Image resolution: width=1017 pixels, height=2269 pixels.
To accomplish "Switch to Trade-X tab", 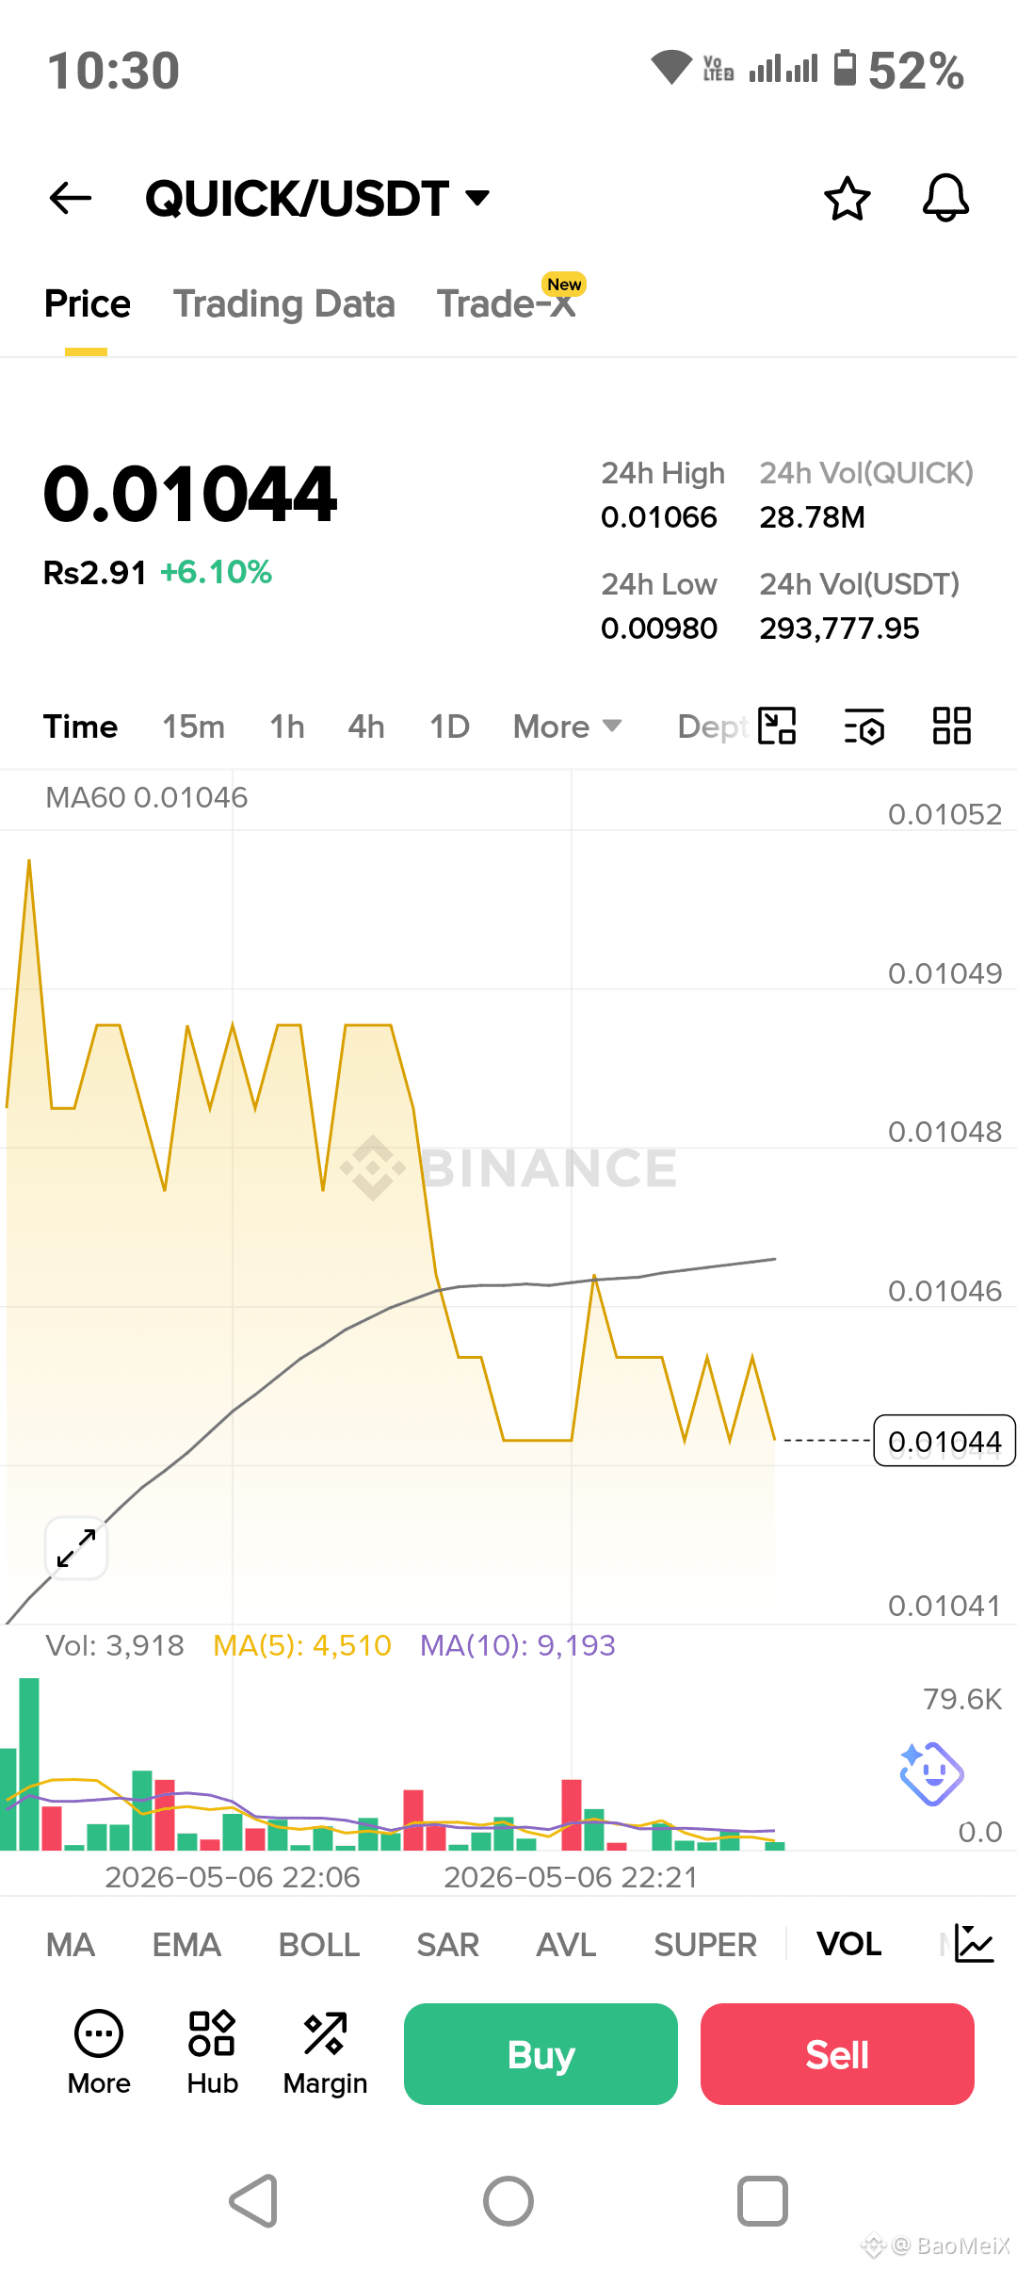I will click(x=508, y=302).
